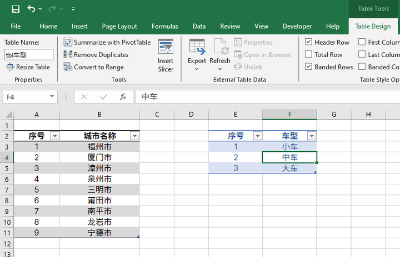The width and height of the screenshot is (400, 257).
Task: Click the Unlink icon
Action: point(238,66)
